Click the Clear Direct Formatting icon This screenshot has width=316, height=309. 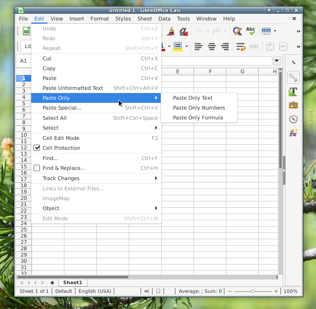click(x=184, y=32)
